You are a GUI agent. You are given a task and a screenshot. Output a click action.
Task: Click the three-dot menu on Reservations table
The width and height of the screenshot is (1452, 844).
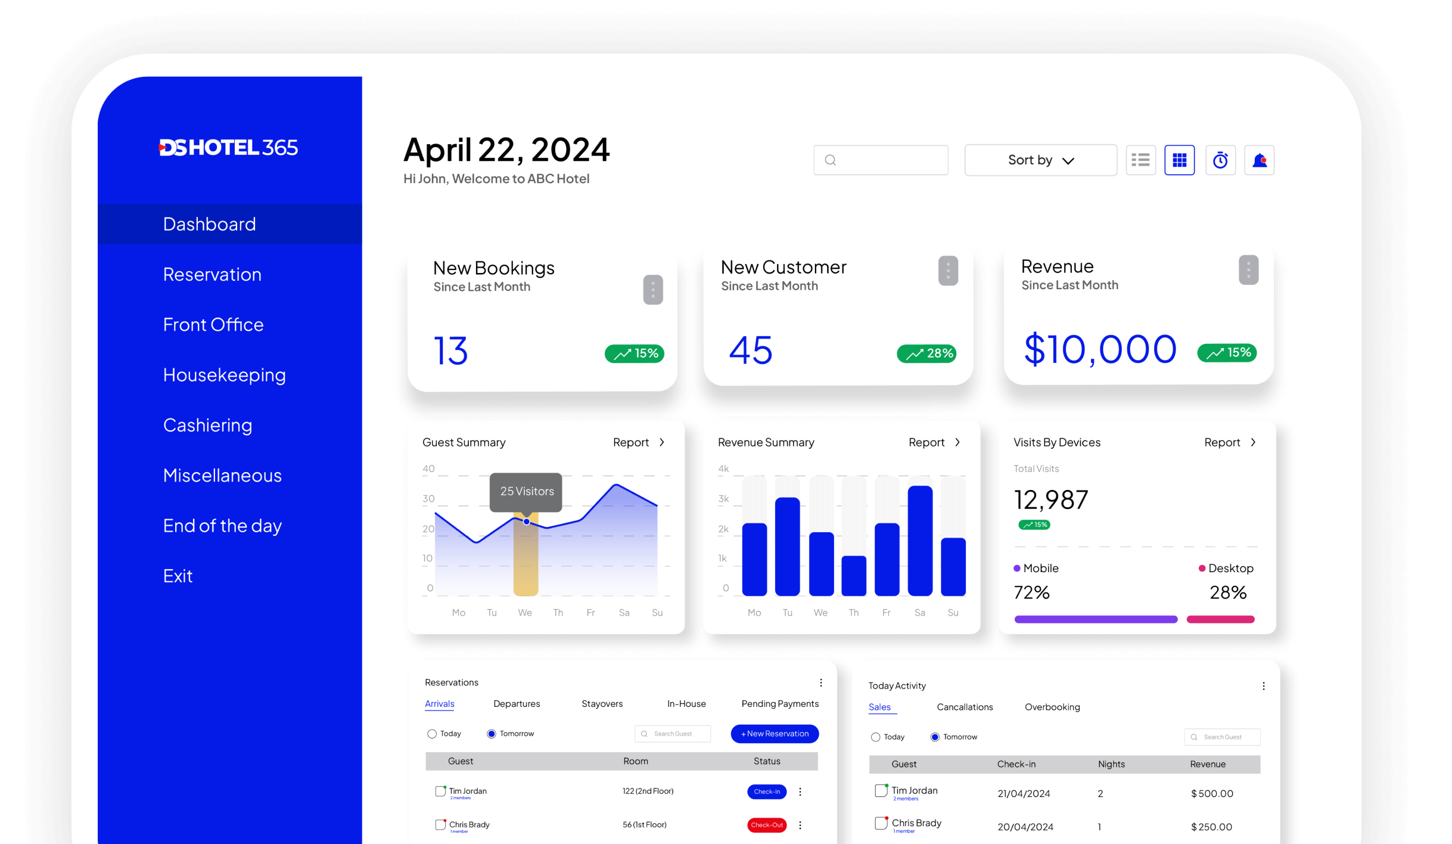coord(820,683)
